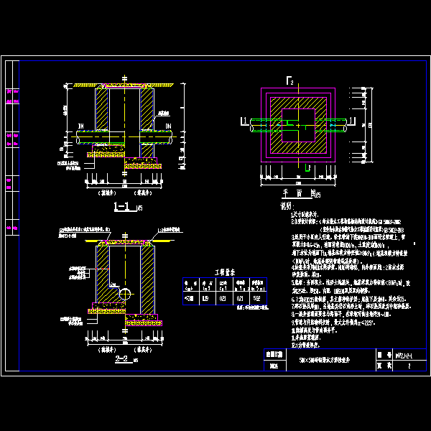Click the "平面图" plan view title
This screenshot has height=431, width=431.
pyautogui.click(x=299, y=193)
